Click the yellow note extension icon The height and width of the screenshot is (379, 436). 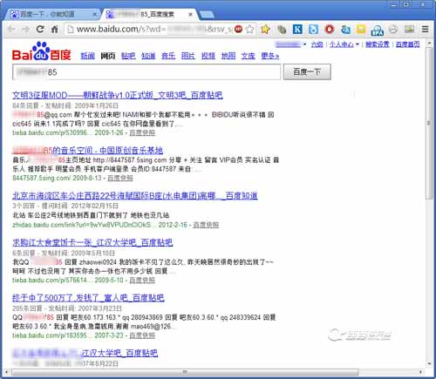tap(361, 29)
